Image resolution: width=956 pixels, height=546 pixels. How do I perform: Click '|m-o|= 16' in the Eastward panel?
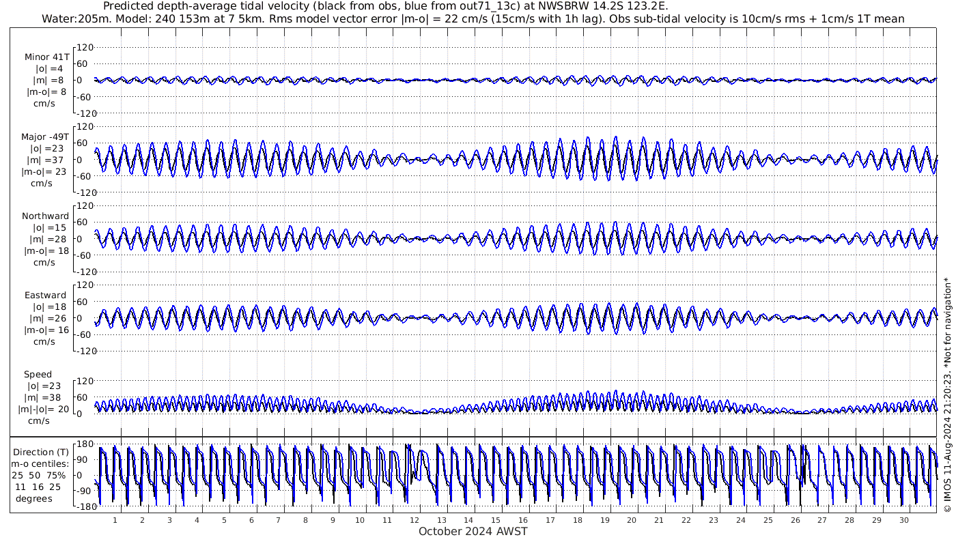click(x=46, y=330)
